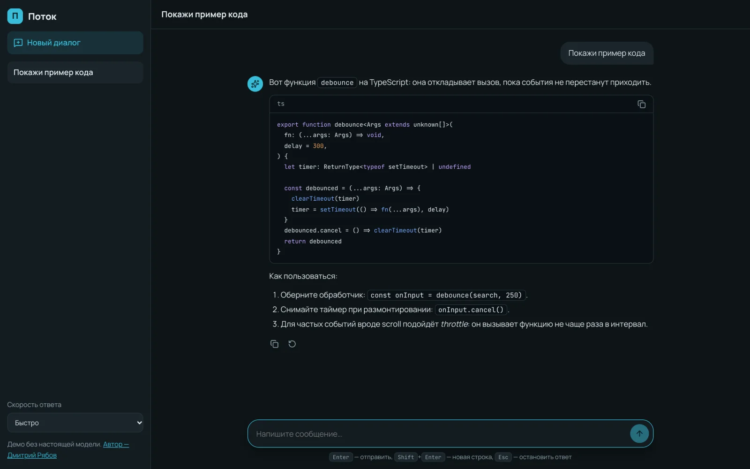
Task: Open the Скорость ответа dropdown set to Быстро
Action: pos(75,423)
